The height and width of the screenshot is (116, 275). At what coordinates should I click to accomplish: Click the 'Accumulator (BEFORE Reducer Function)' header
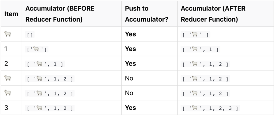60,14
